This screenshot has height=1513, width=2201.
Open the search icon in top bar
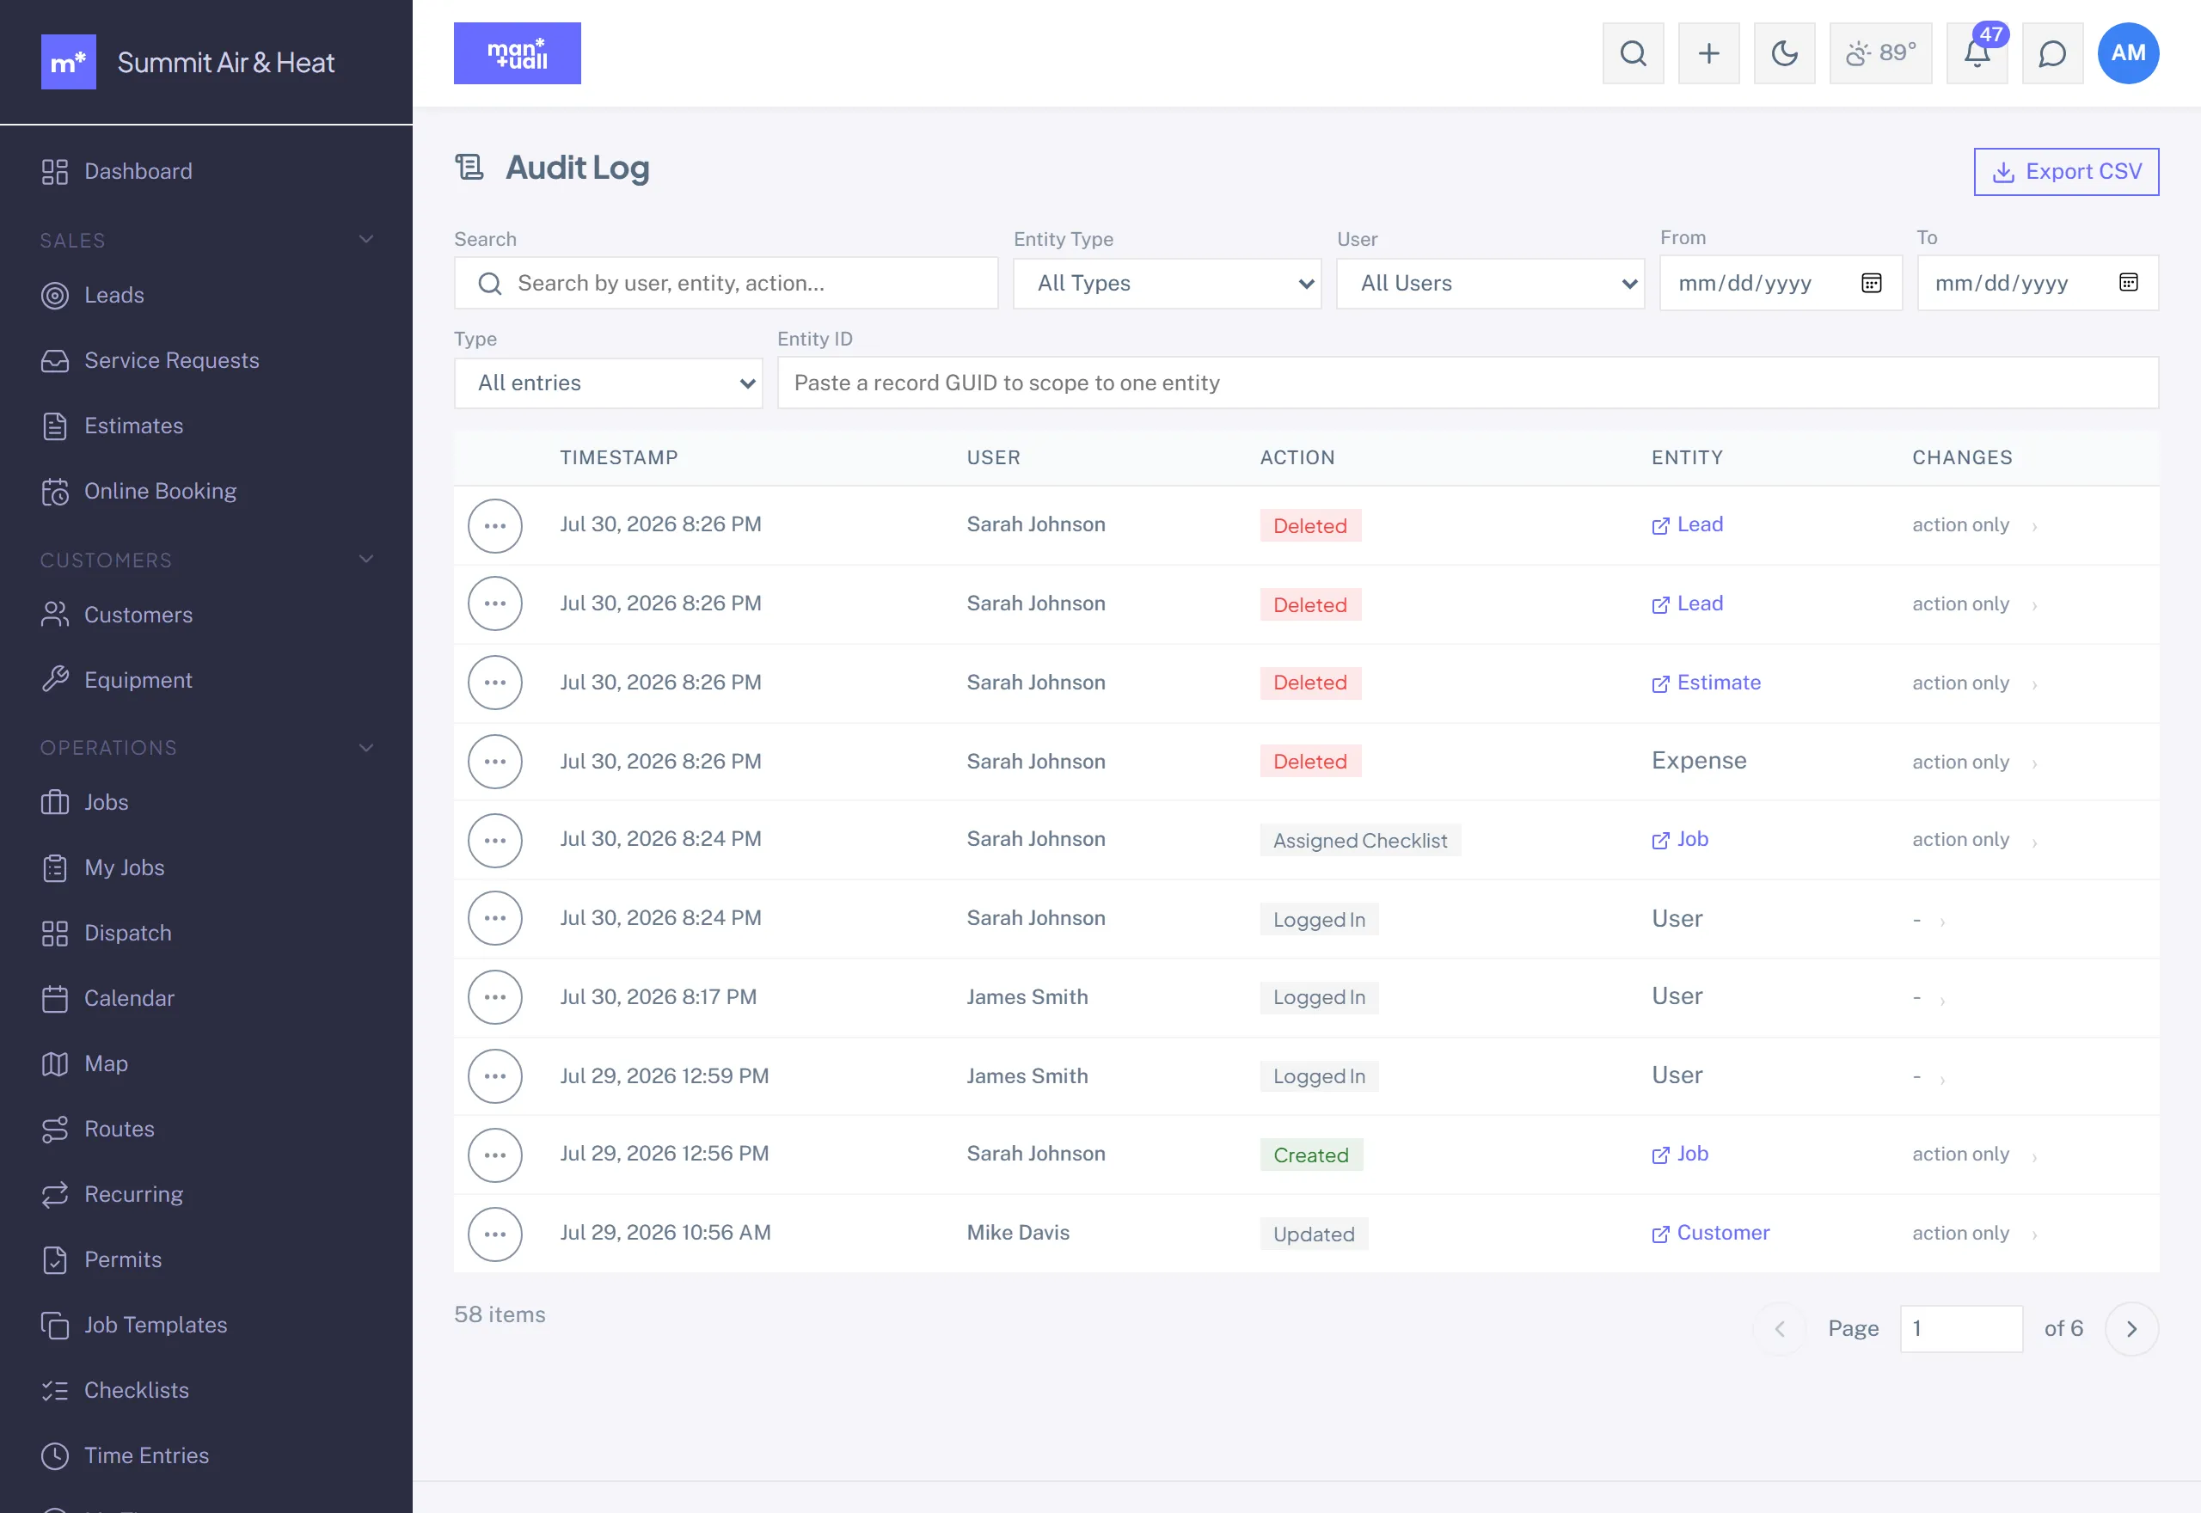coord(1633,53)
